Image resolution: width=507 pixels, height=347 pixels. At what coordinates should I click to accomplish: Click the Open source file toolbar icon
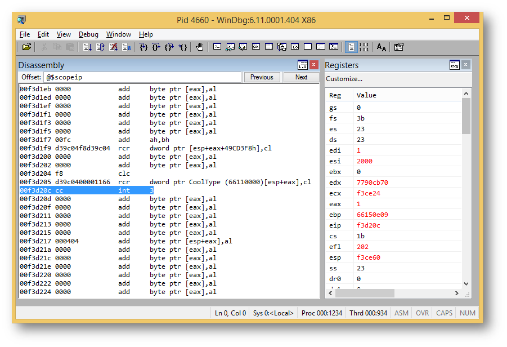(26, 47)
